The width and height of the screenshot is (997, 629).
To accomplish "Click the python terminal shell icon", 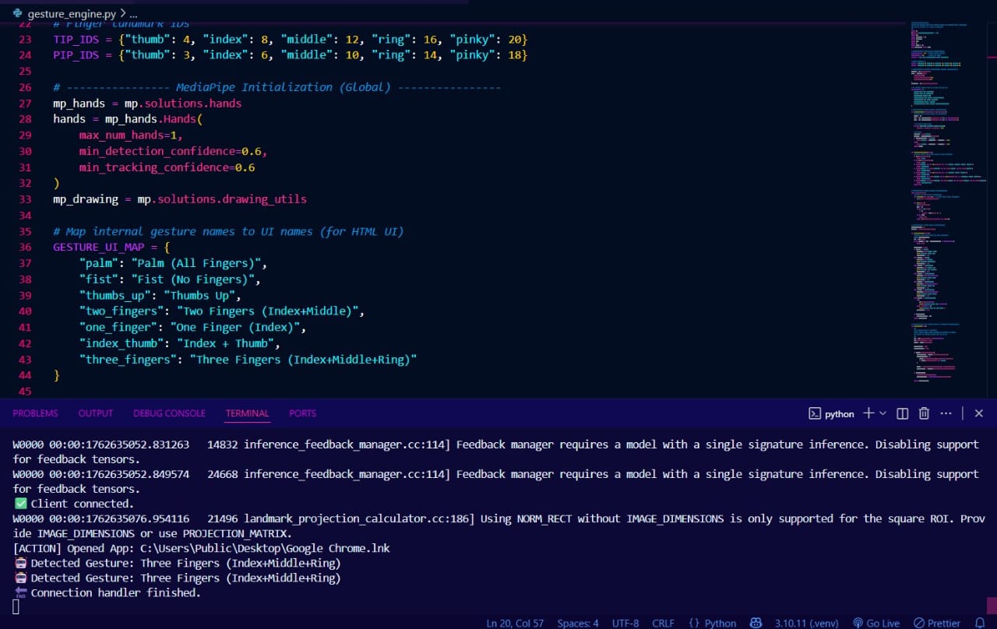I will pos(815,413).
